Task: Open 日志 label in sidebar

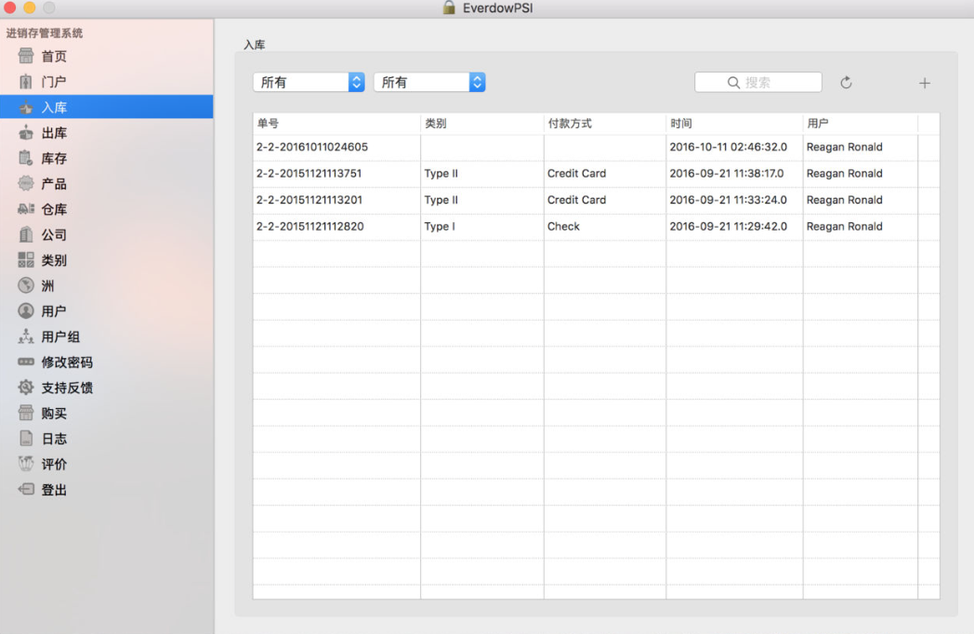Action: coord(54,439)
